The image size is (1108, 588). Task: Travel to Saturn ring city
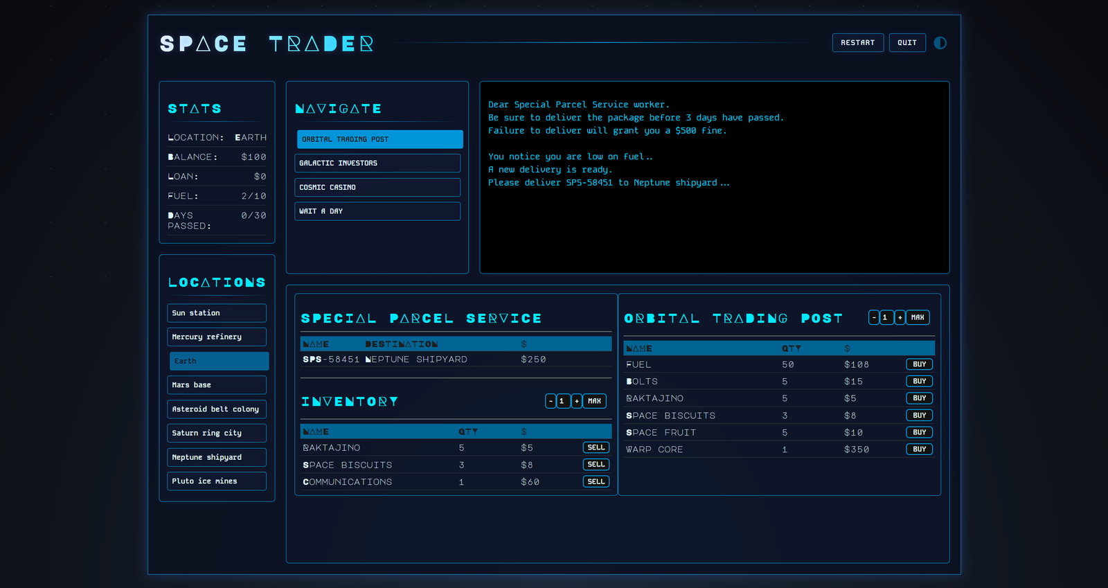[x=217, y=433]
